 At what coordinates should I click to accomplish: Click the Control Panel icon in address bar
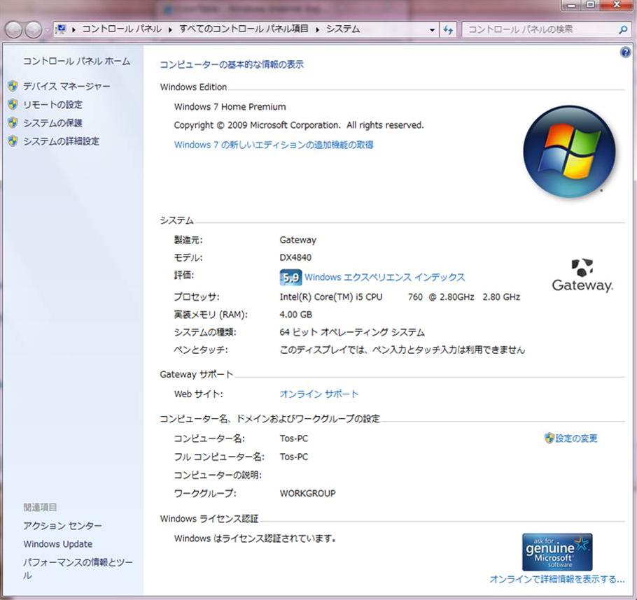tap(61, 29)
